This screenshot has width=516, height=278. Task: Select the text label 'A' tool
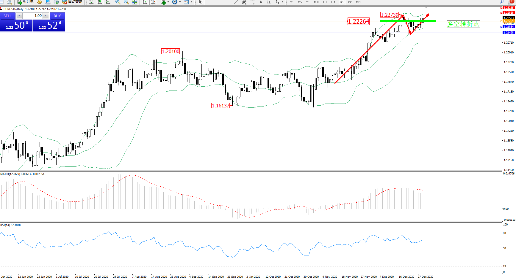point(261,2)
